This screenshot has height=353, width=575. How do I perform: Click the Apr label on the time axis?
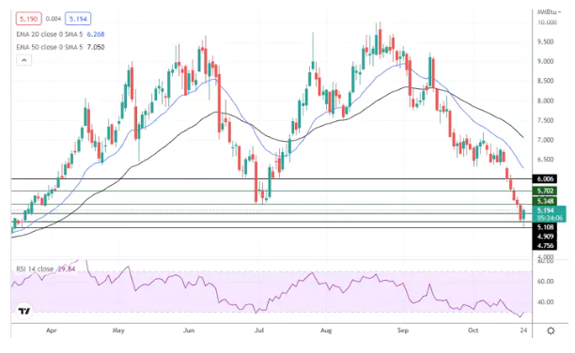click(x=52, y=330)
